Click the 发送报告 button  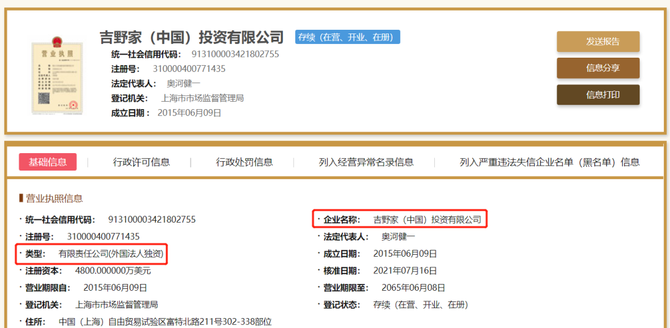598,42
